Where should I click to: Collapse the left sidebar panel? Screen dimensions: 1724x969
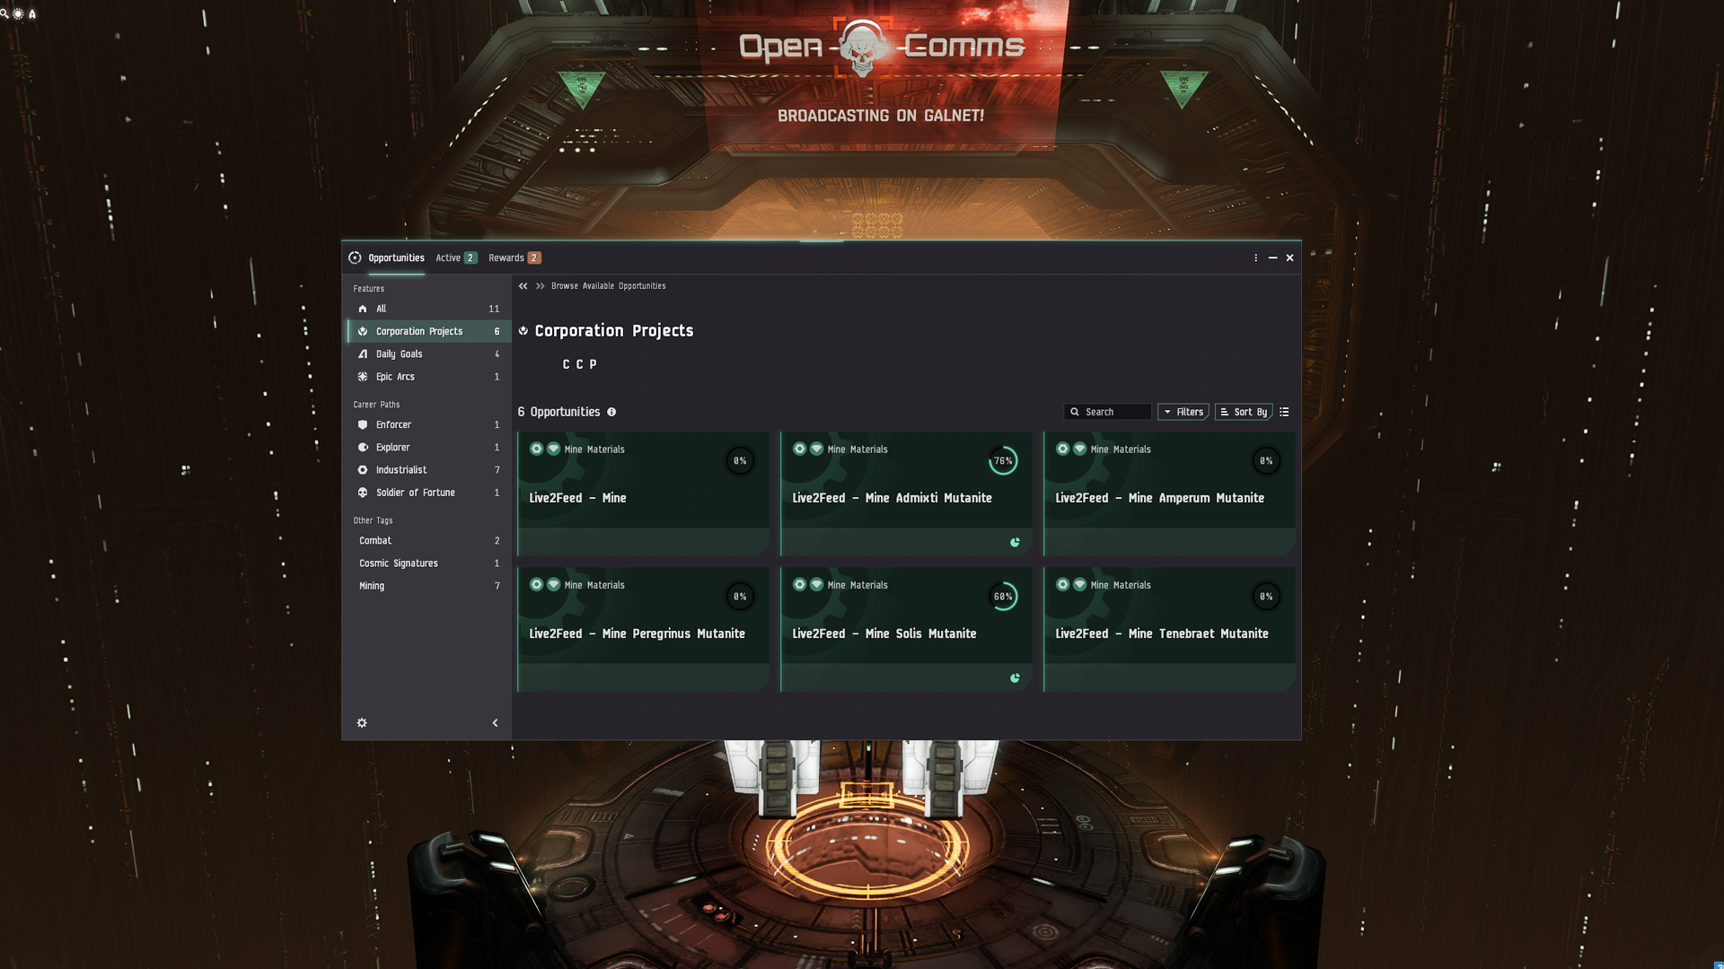click(495, 721)
